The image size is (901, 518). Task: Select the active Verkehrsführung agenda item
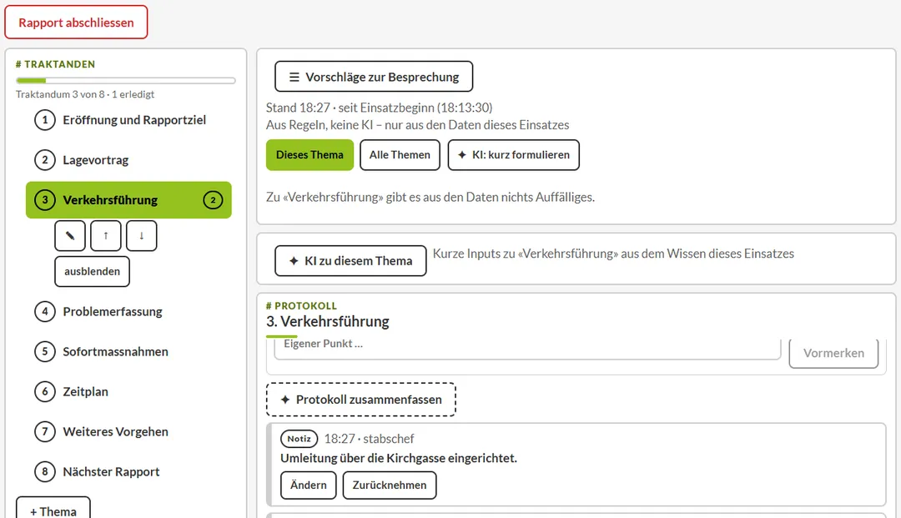point(128,200)
